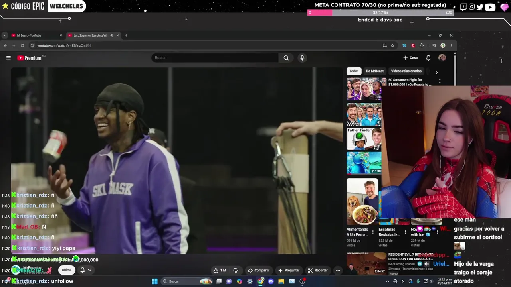Focus the YouTube Buscar search field
Viewport: 511px width, 287px height.
click(215, 58)
